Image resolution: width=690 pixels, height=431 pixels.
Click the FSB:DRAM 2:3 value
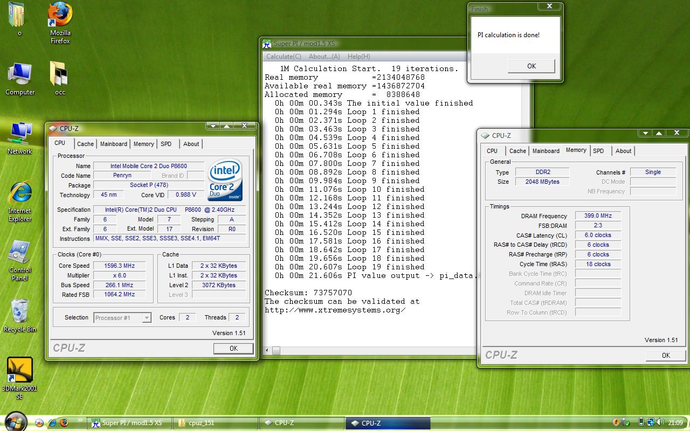point(598,225)
